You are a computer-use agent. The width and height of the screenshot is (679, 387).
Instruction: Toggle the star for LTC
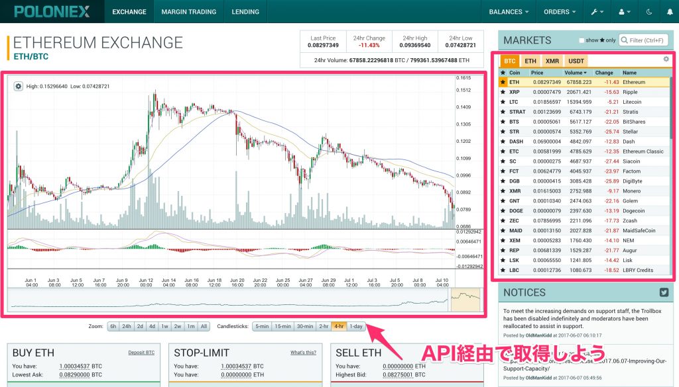point(503,102)
